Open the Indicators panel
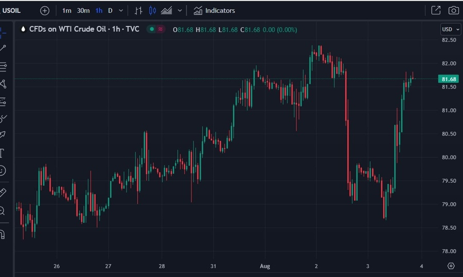463x277 pixels. tap(215, 10)
